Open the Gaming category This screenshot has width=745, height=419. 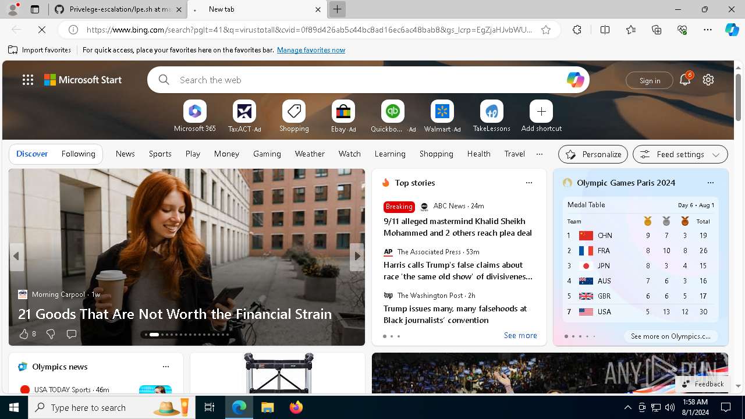tap(267, 154)
